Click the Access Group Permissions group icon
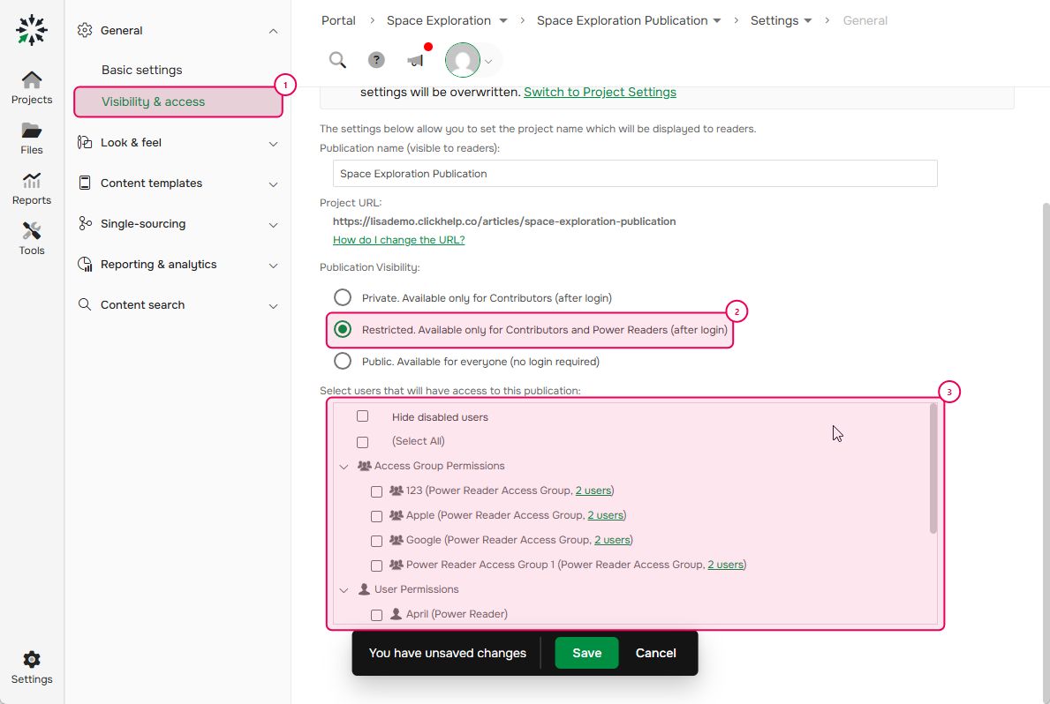Screen dimensions: 1050x704 tap(365, 466)
